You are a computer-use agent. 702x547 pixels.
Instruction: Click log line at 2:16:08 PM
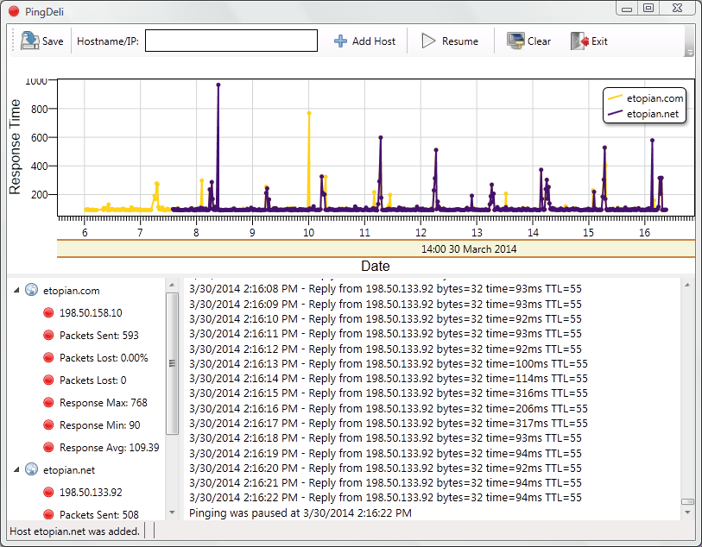tap(385, 288)
